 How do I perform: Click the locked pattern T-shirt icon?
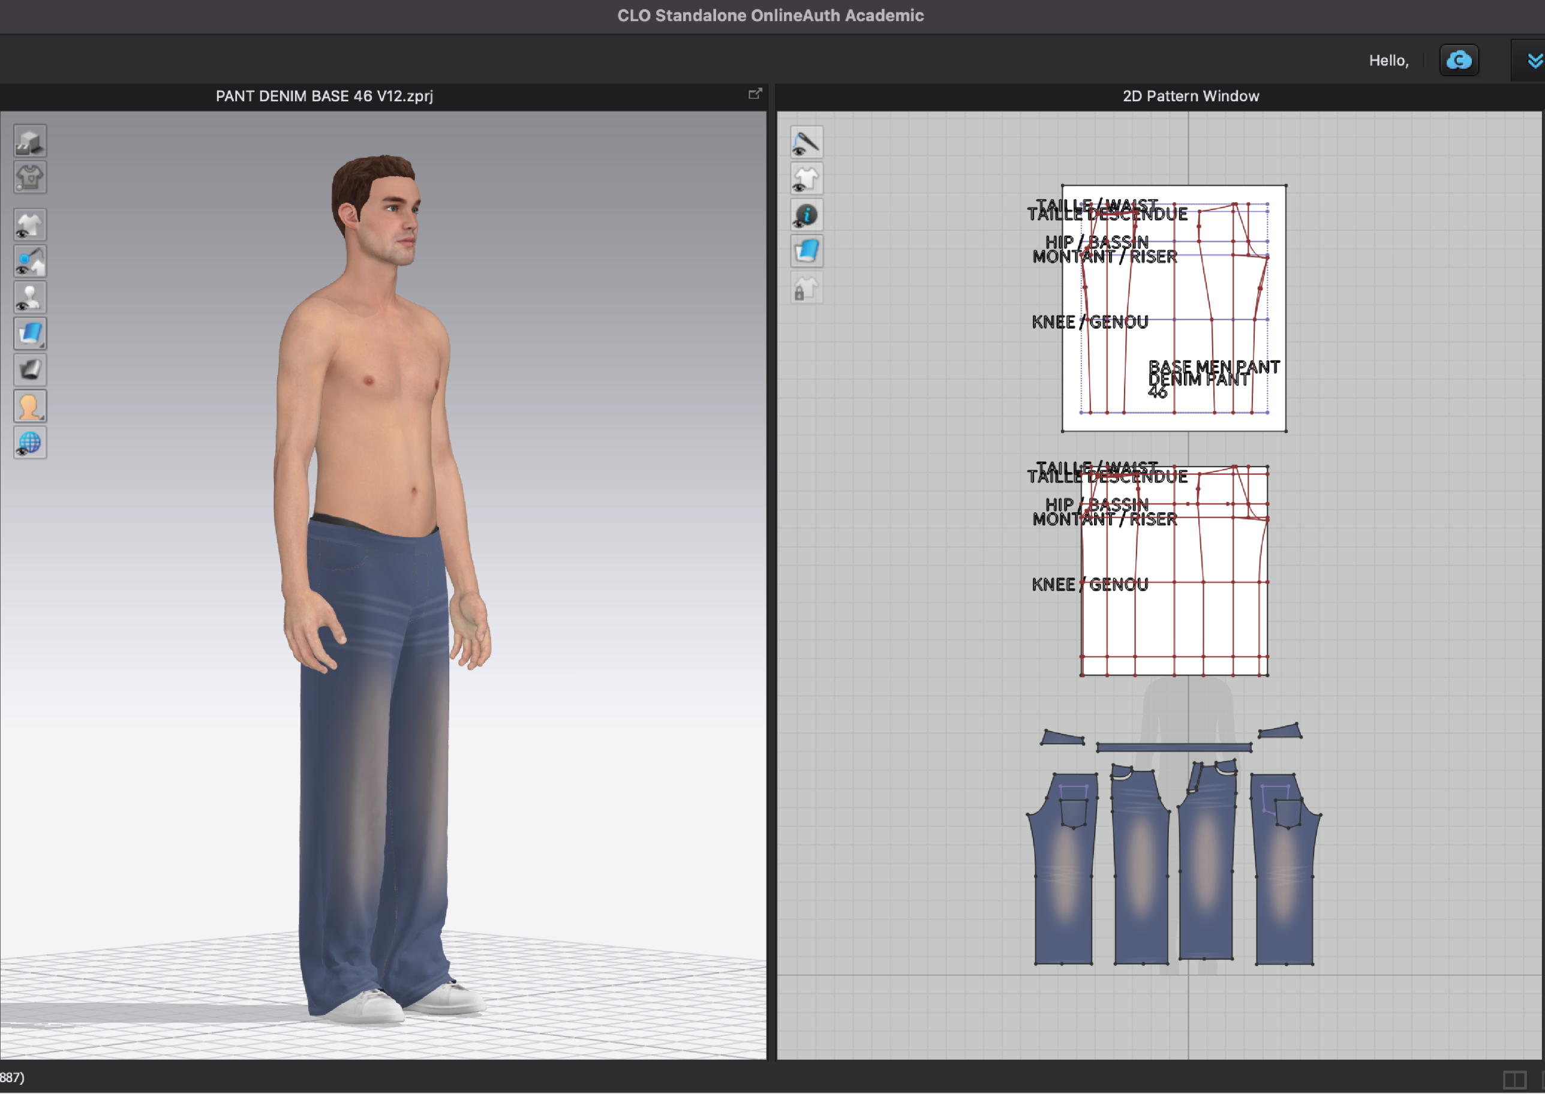point(806,288)
